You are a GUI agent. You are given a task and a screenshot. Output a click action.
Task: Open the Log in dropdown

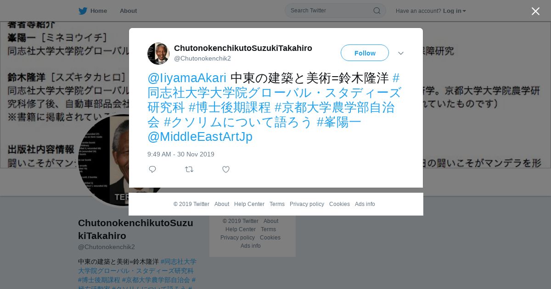pyautogui.click(x=455, y=11)
